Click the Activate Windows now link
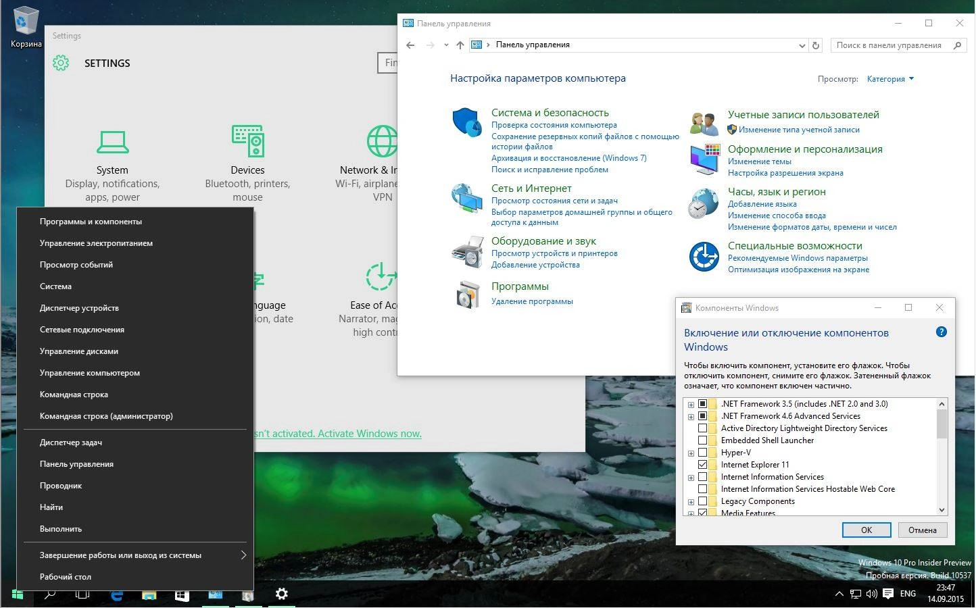Viewport: 976px width, 608px height. coord(370,434)
